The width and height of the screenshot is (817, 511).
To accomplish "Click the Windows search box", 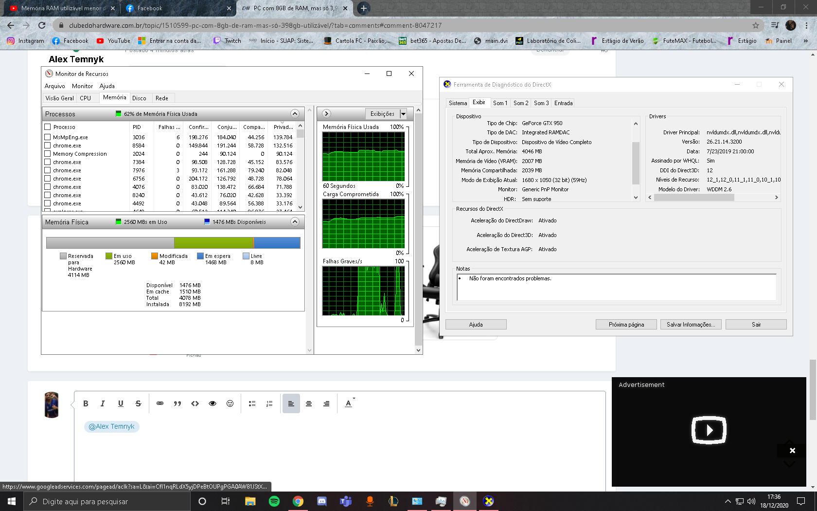I will tap(107, 501).
